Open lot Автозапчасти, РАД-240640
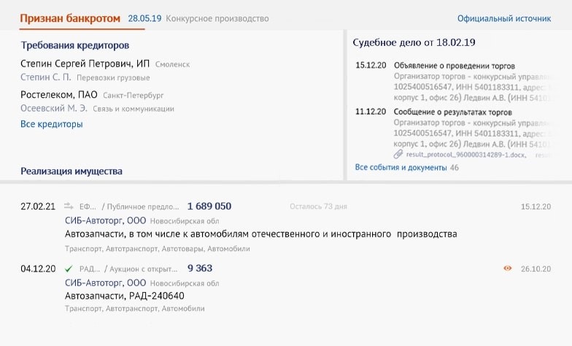The width and height of the screenshot is (572, 346). pos(124,296)
